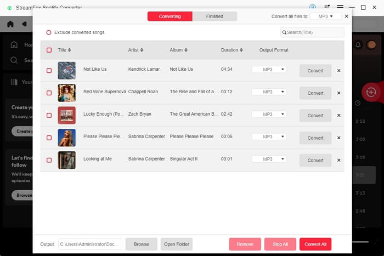Click the 04:34 duration value

(x=227, y=69)
